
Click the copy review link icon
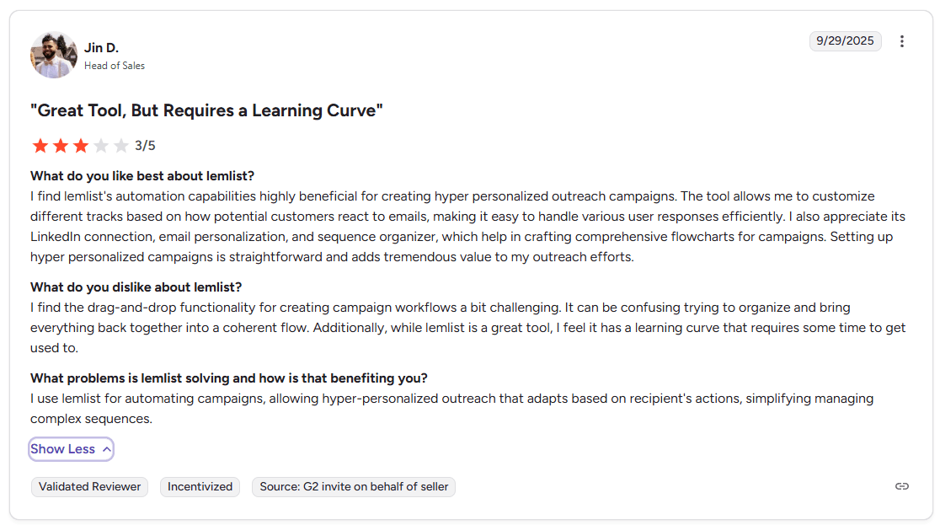902,486
